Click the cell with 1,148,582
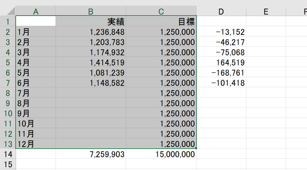Image resolution: width=307 pixels, height=170 pixels. pos(91,82)
